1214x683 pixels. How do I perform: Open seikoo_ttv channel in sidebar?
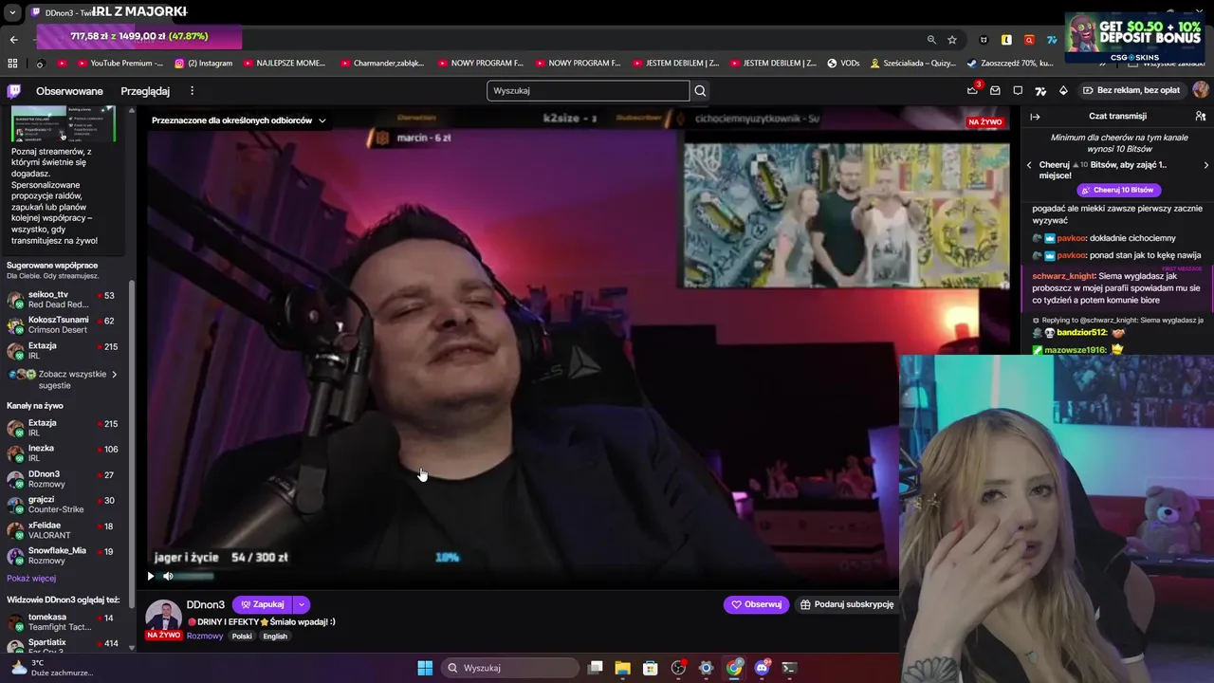point(64,300)
